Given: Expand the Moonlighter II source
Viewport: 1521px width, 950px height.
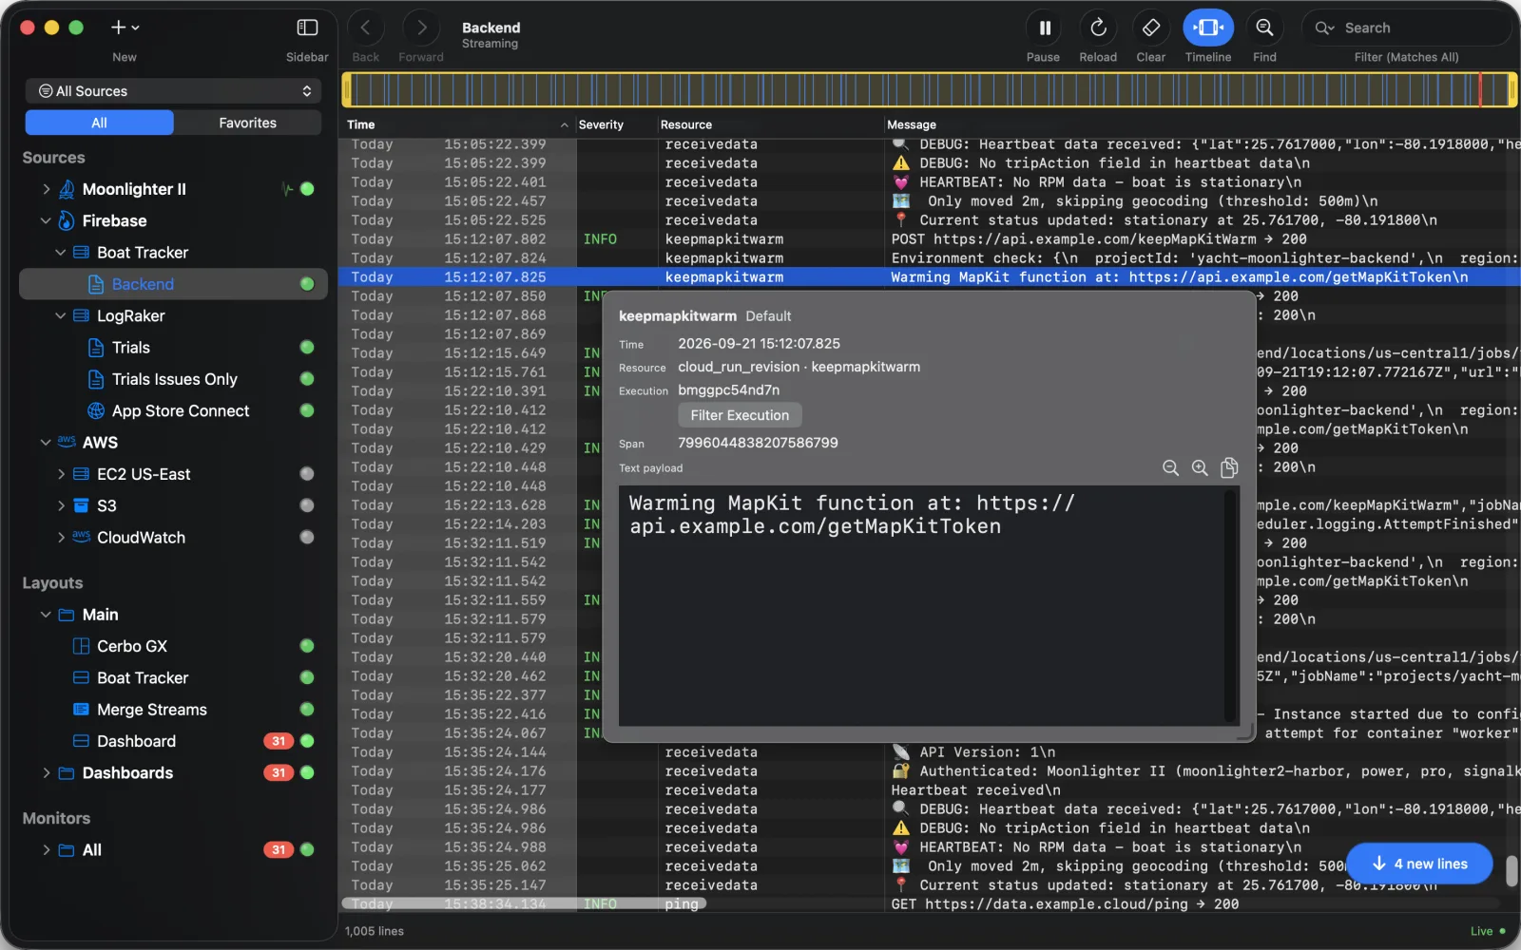Looking at the screenshot, I should click(x=46, y=189).
